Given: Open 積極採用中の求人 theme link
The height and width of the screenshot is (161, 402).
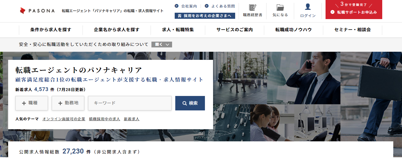Looking at the screenshot, I should click(x=105, y=119).
